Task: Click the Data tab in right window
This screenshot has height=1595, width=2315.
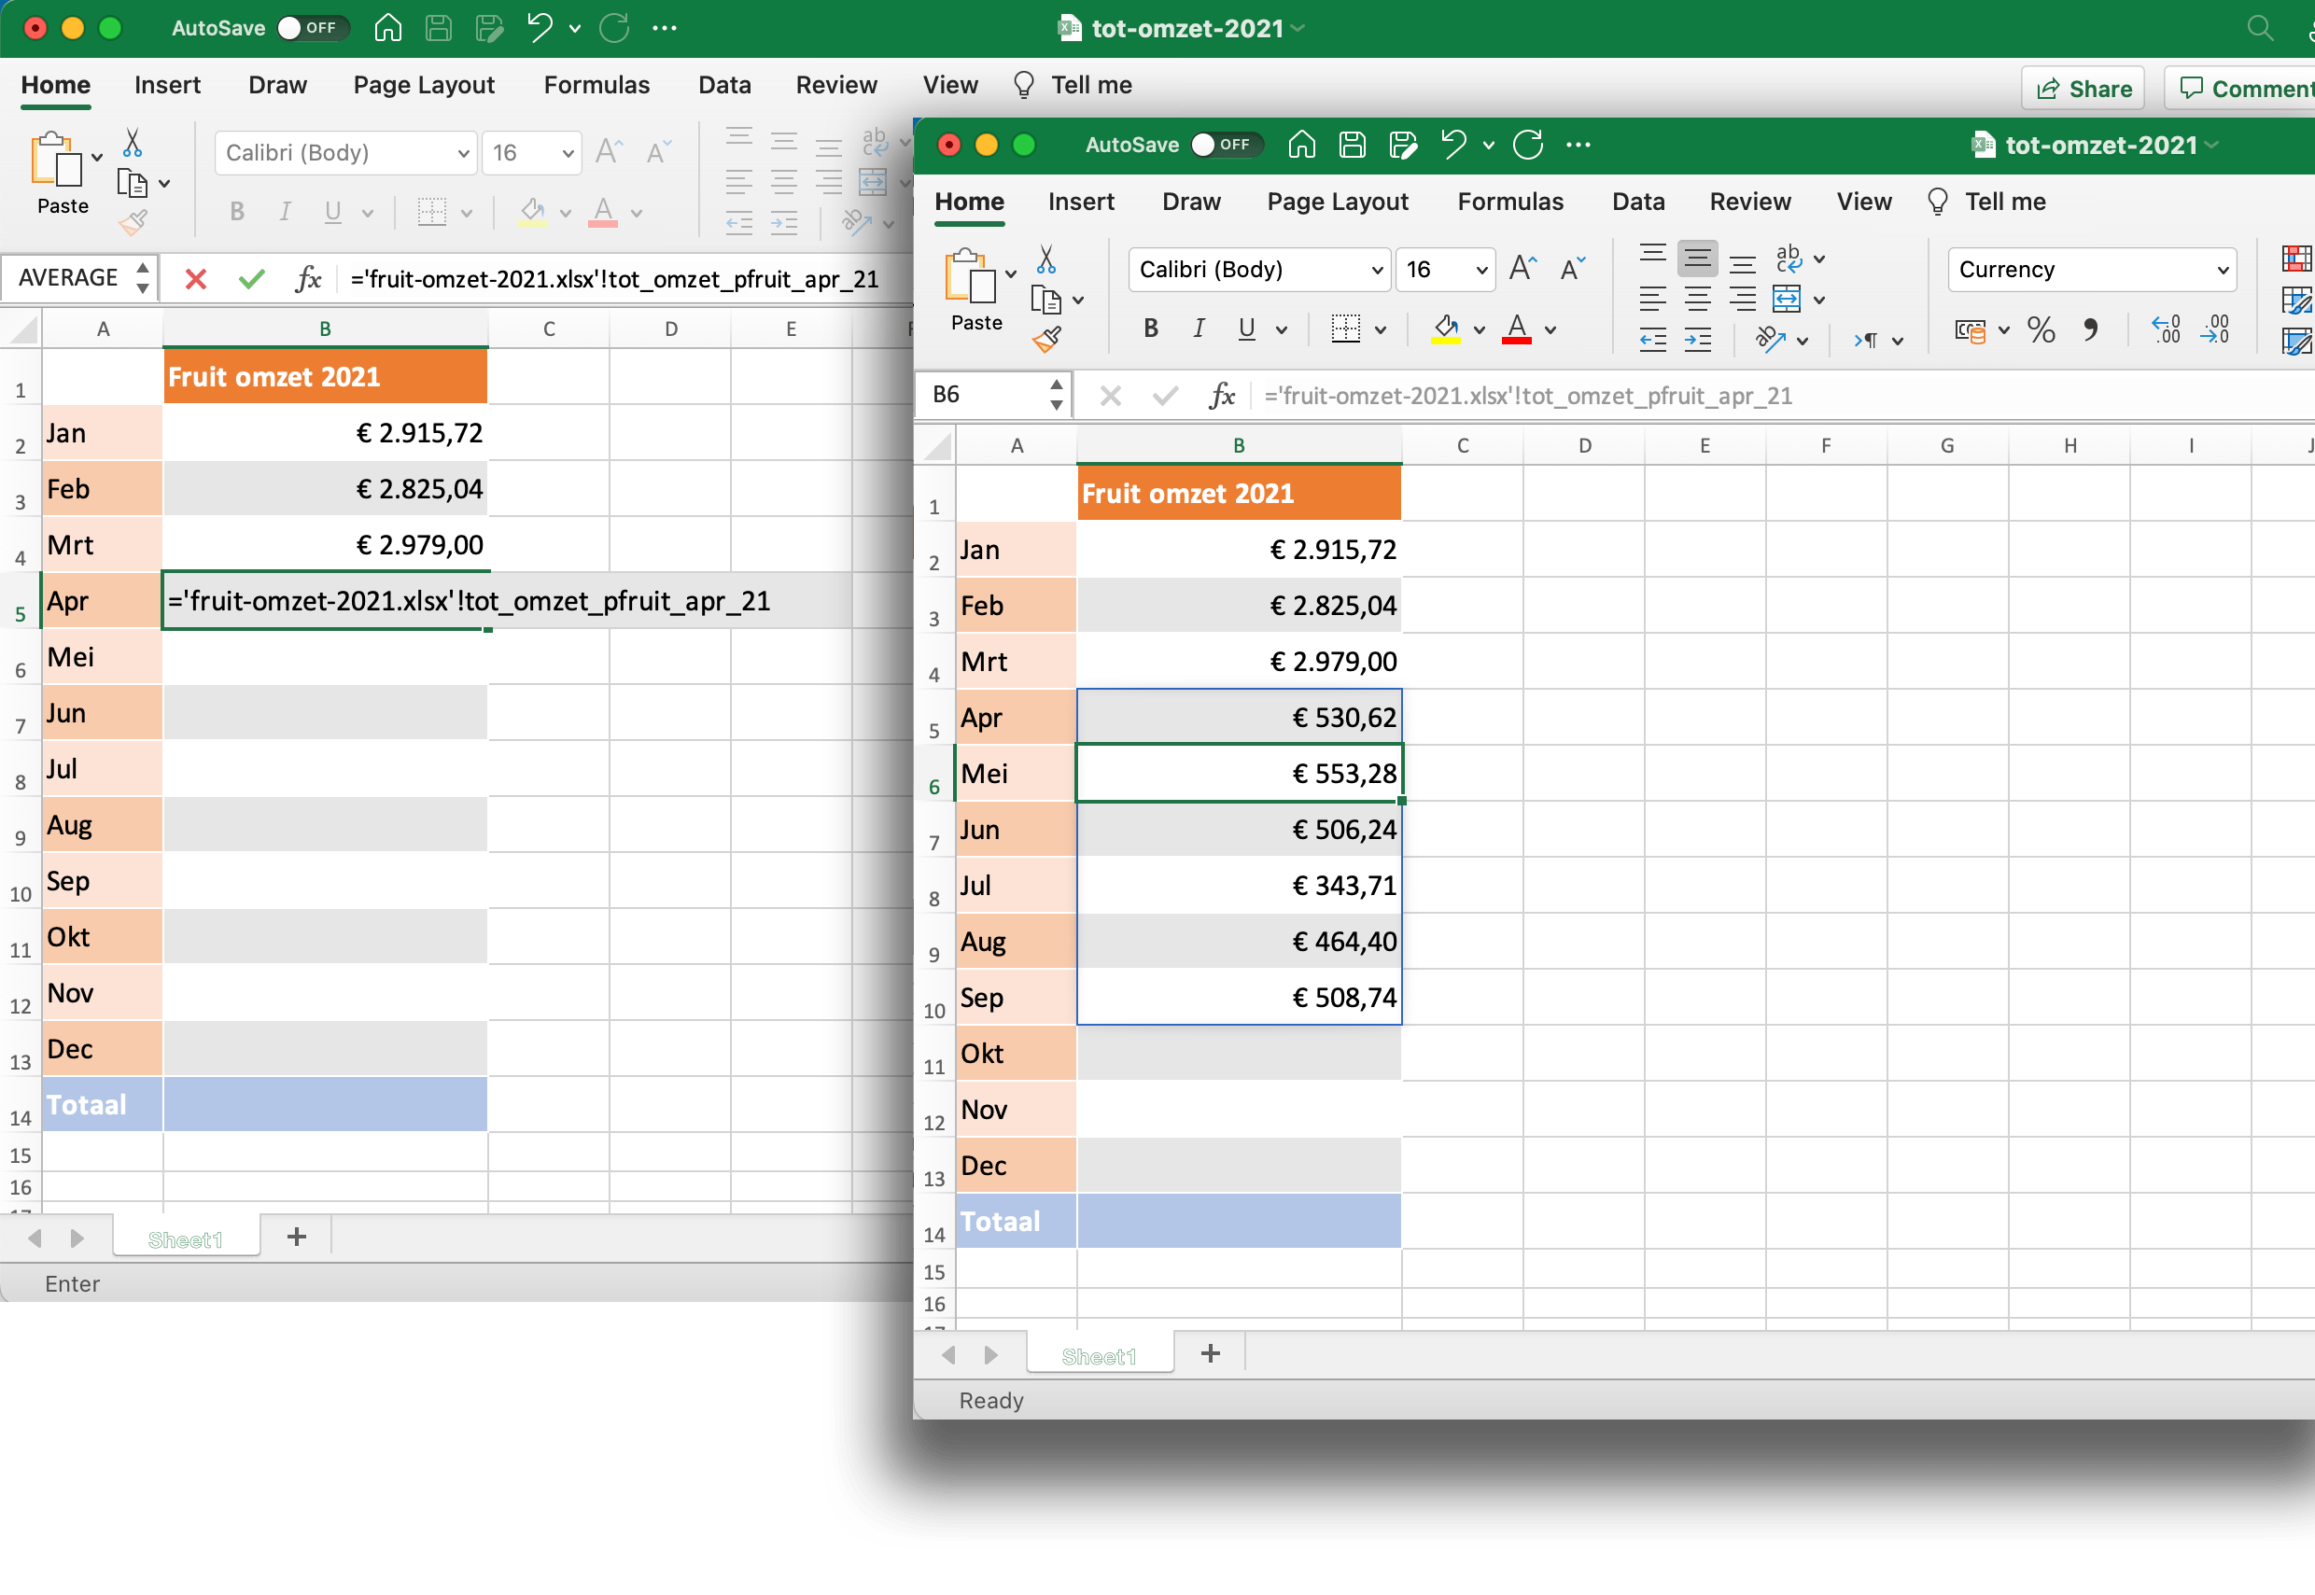Action: [1637, 201]
